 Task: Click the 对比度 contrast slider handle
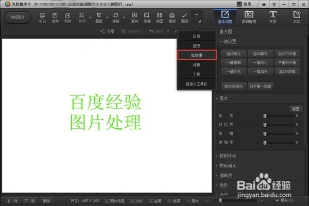click(265, 125)
